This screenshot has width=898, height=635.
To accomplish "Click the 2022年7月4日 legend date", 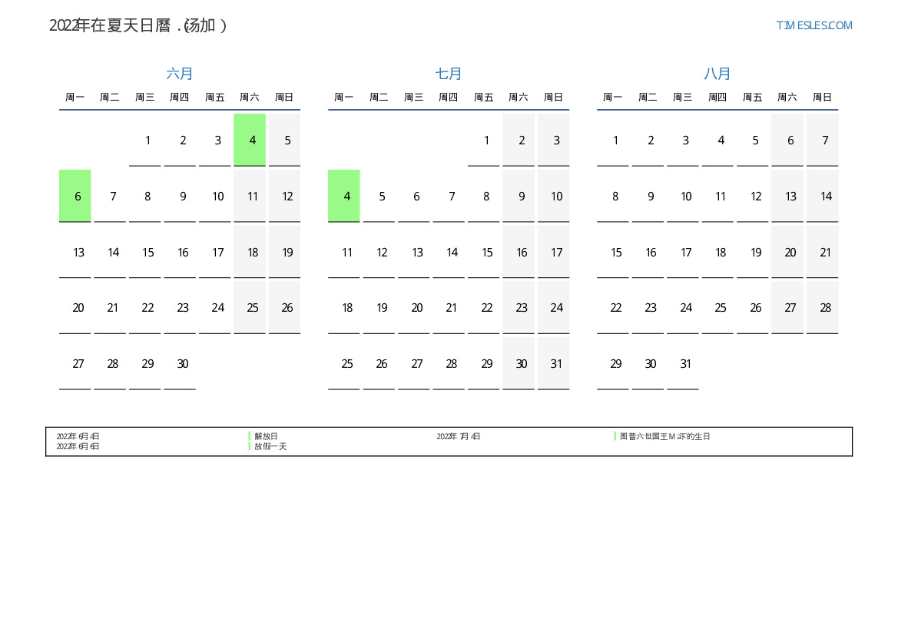I will [459, 436].
